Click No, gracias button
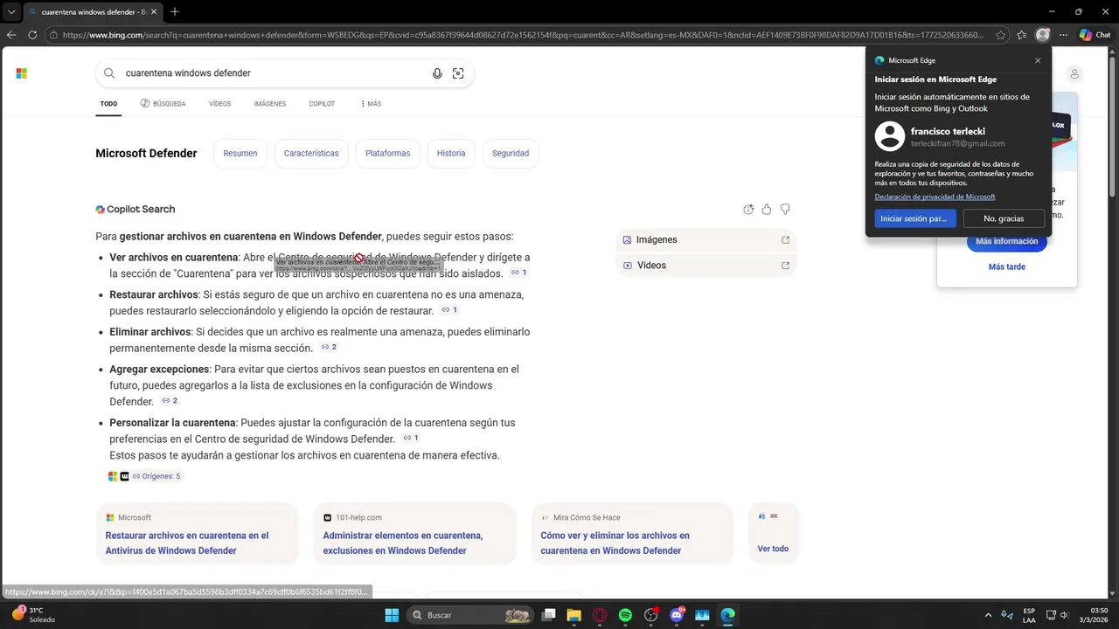Screen dimensions: 1119x629 tap(1004, 218)
